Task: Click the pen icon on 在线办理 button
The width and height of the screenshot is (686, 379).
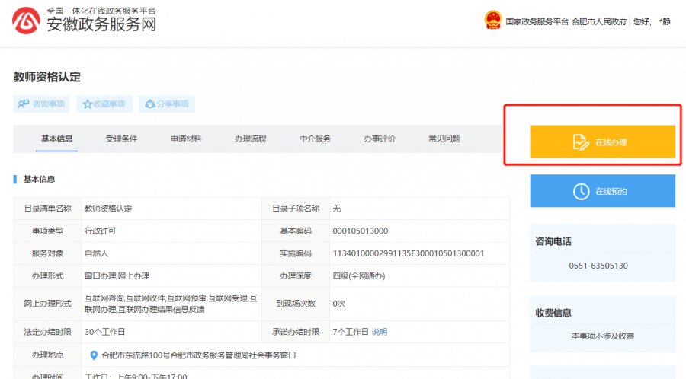Action: click(x=581, y=142)
